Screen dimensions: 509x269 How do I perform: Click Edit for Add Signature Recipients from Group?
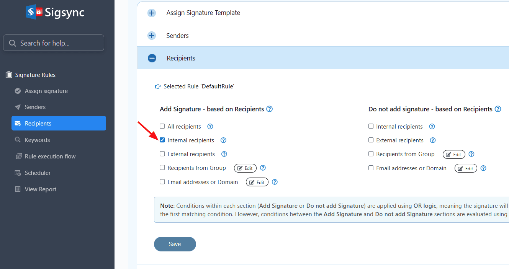coord(245,168)
